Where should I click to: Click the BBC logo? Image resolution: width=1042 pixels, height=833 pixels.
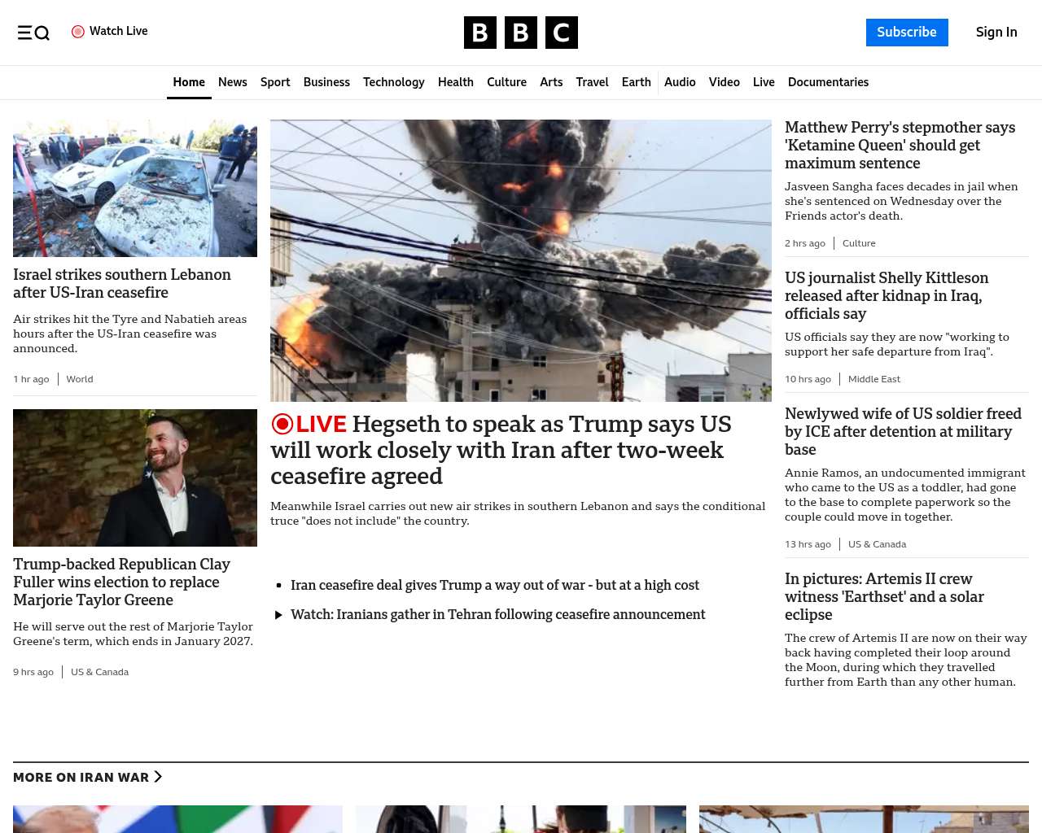tap(520, 33)
